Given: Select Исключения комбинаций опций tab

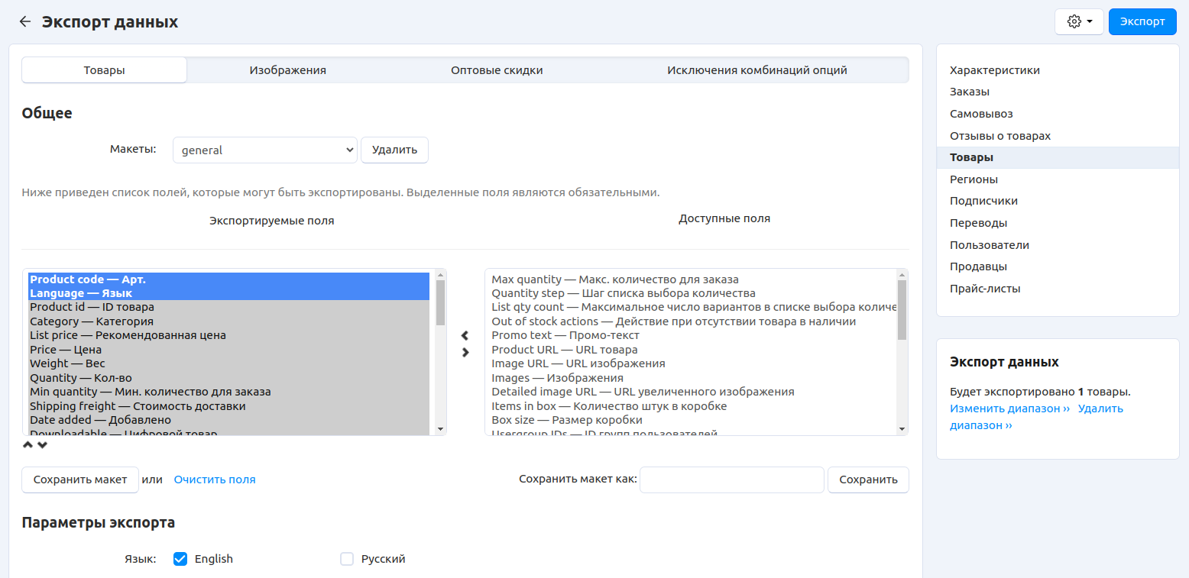Looking at the screenshot, I should coord(756,70).
